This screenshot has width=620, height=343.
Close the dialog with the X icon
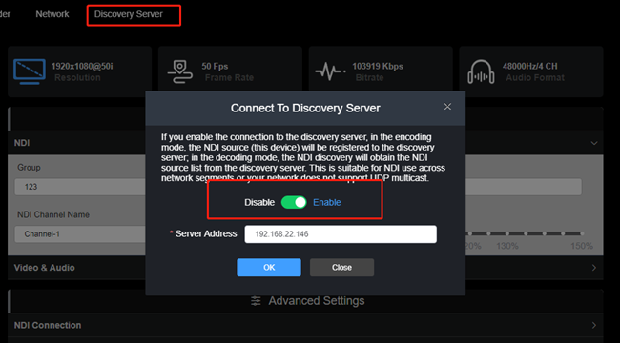point(447,107)
